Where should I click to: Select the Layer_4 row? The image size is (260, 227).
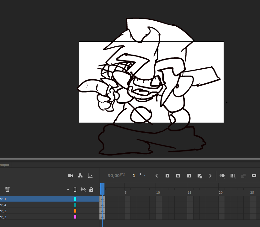(50, 205)
